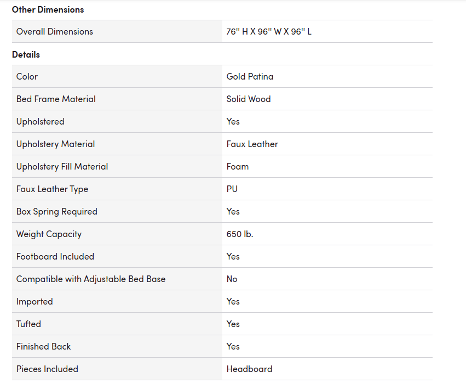Click the Compatible with Adjustable Bed Base label
The width and height of the screenshot is (466, 383).
(91, 279)
